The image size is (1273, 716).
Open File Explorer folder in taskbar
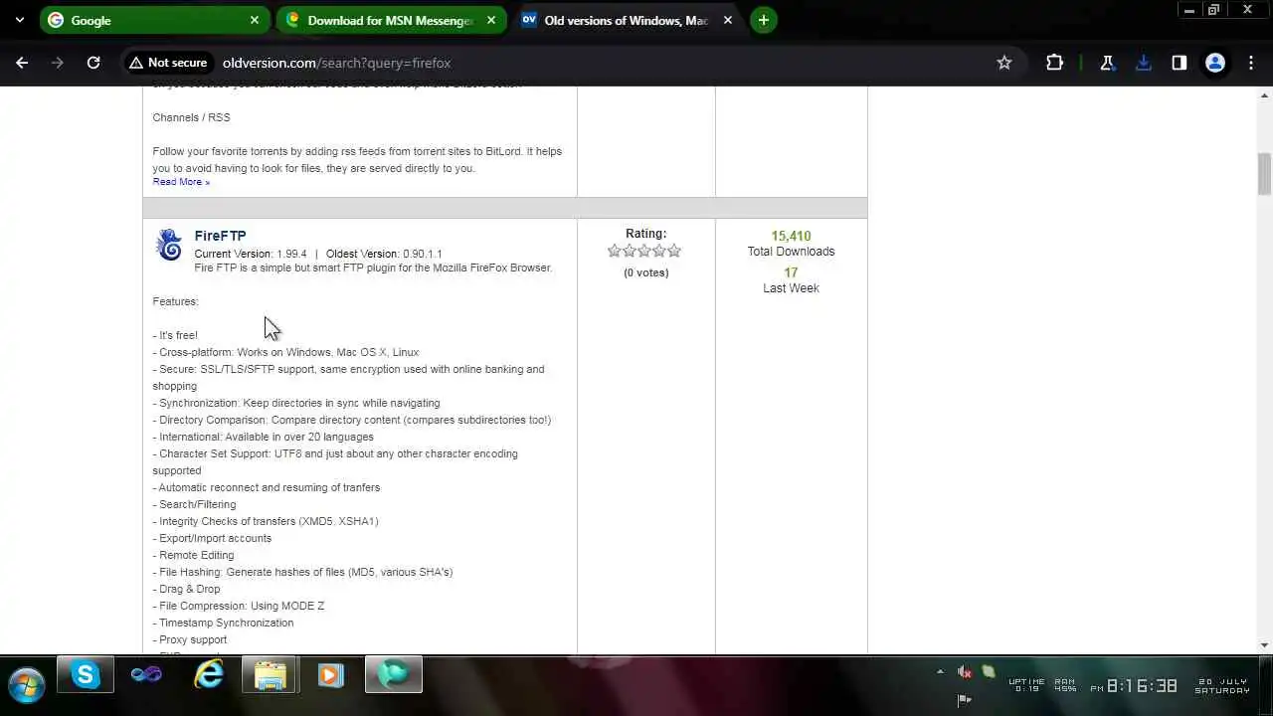tap(270, 675)
